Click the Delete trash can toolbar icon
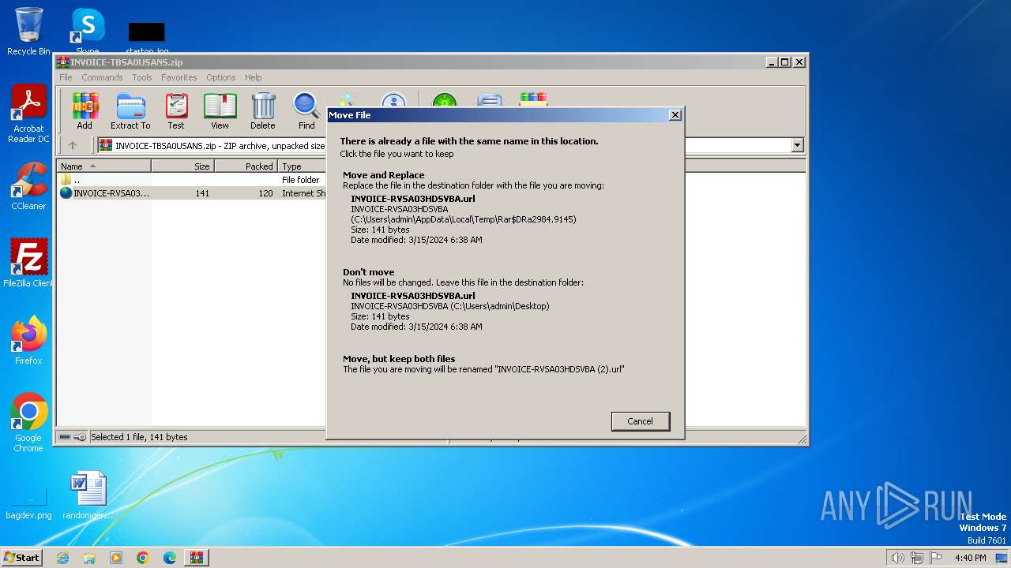The width and height of the screenshot is (1011, 568). click(x=263, y=111)
